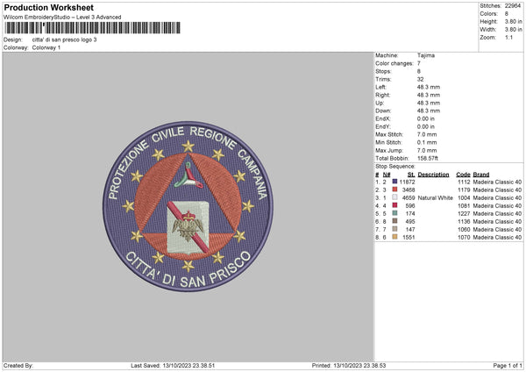Click the EndX value '0.00 in'

pos(426,118)
